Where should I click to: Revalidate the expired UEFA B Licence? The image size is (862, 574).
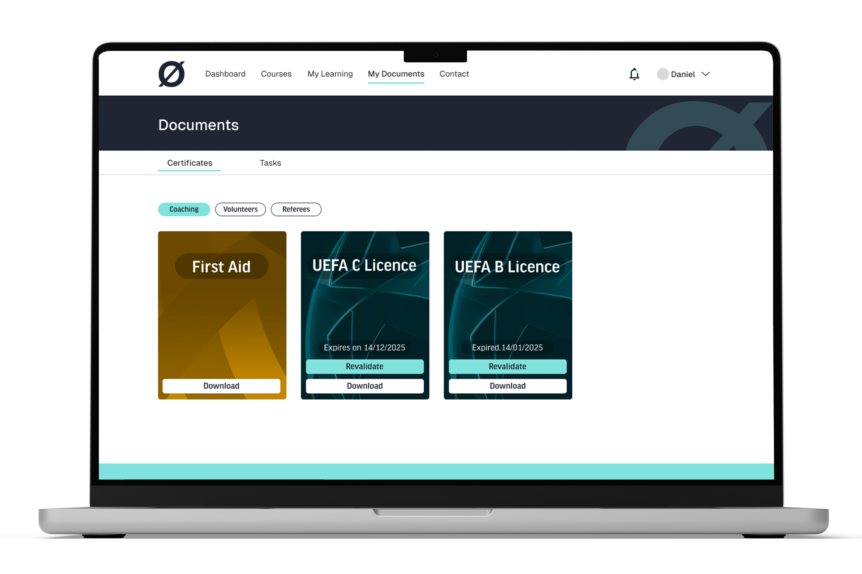click(508, 366)
